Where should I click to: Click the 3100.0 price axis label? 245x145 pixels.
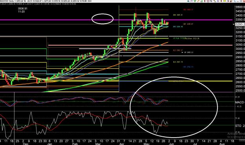coord(240,40)
